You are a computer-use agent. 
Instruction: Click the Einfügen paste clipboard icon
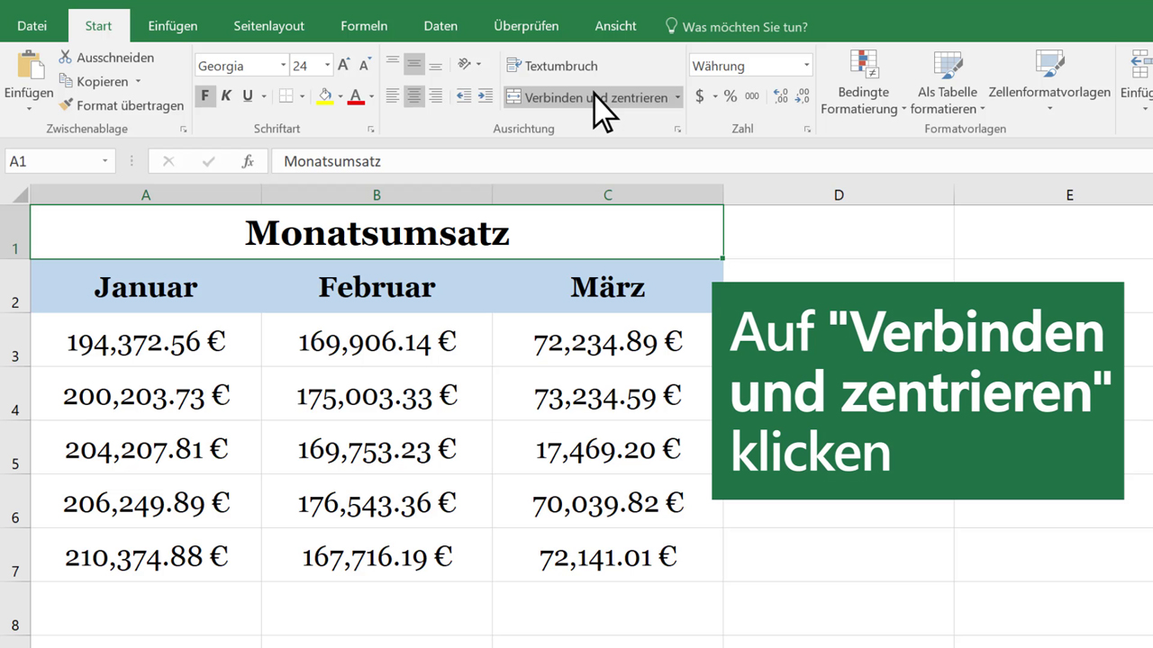point(29,66)
